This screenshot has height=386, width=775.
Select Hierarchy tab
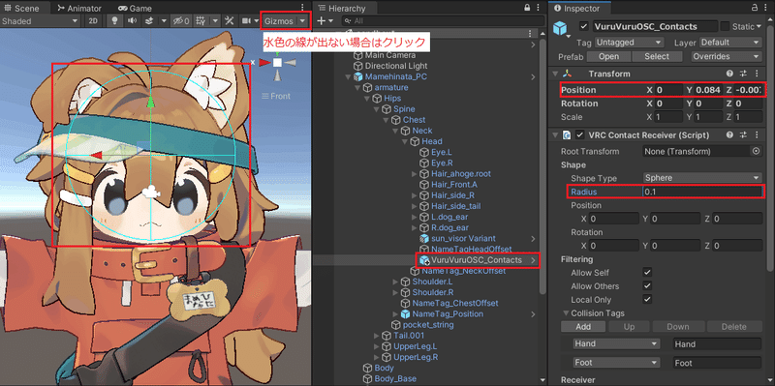click(x=342, y=8)
